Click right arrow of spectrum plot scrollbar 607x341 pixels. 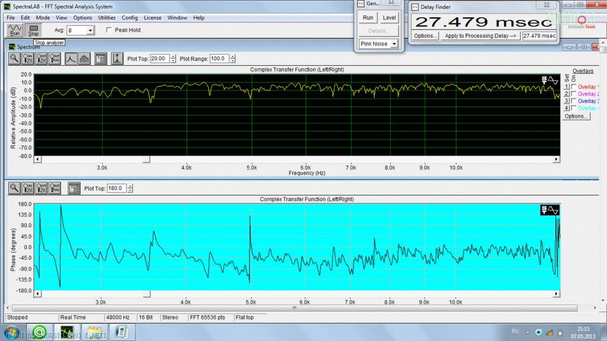556,159
